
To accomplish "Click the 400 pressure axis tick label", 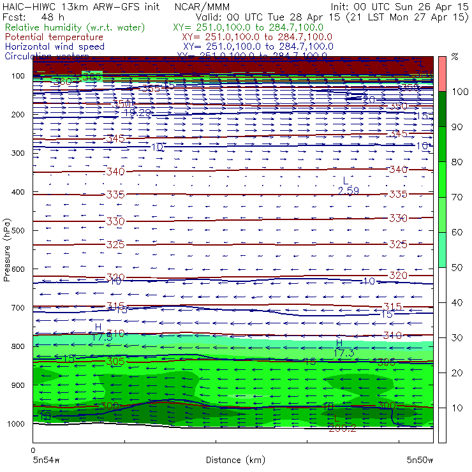I will (x=18, y=192).
